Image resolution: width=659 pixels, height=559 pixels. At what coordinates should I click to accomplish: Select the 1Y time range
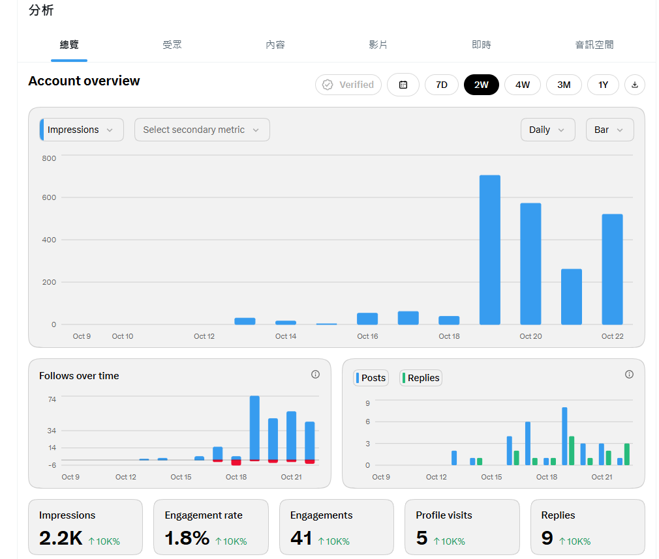603,85
